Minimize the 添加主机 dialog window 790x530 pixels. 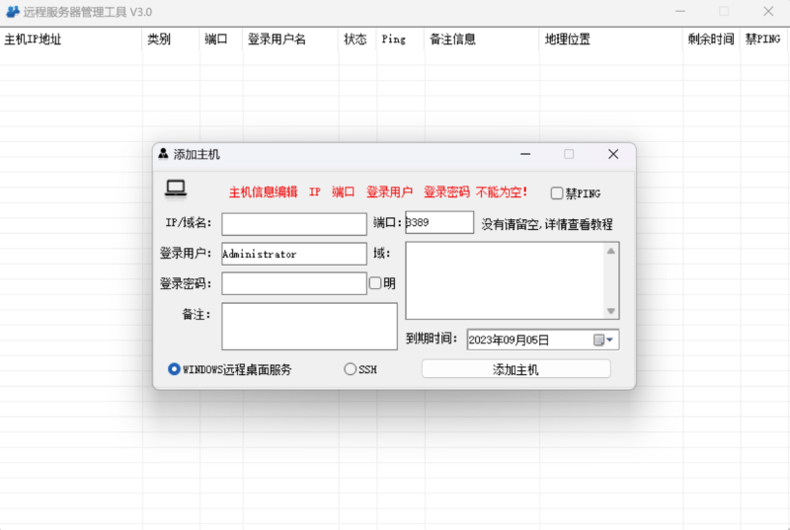[x=525, y=154]
